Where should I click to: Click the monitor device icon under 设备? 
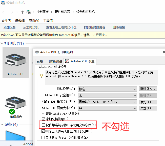click(15, 135)
